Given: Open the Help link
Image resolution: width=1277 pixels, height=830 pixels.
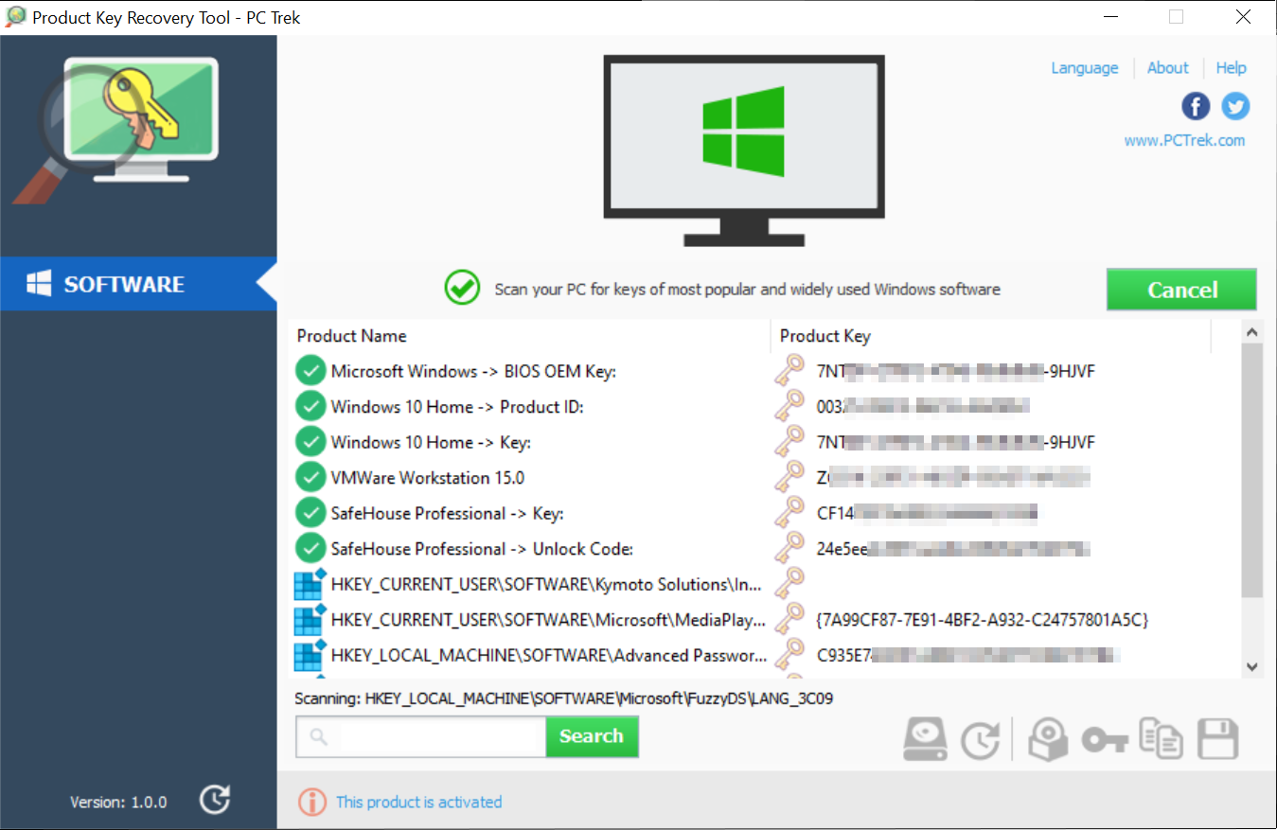Looking at the screenshot, I should [1231, 68].
